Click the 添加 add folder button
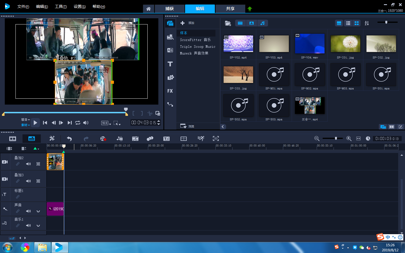 pyautogui.click(x=187, y=23)
